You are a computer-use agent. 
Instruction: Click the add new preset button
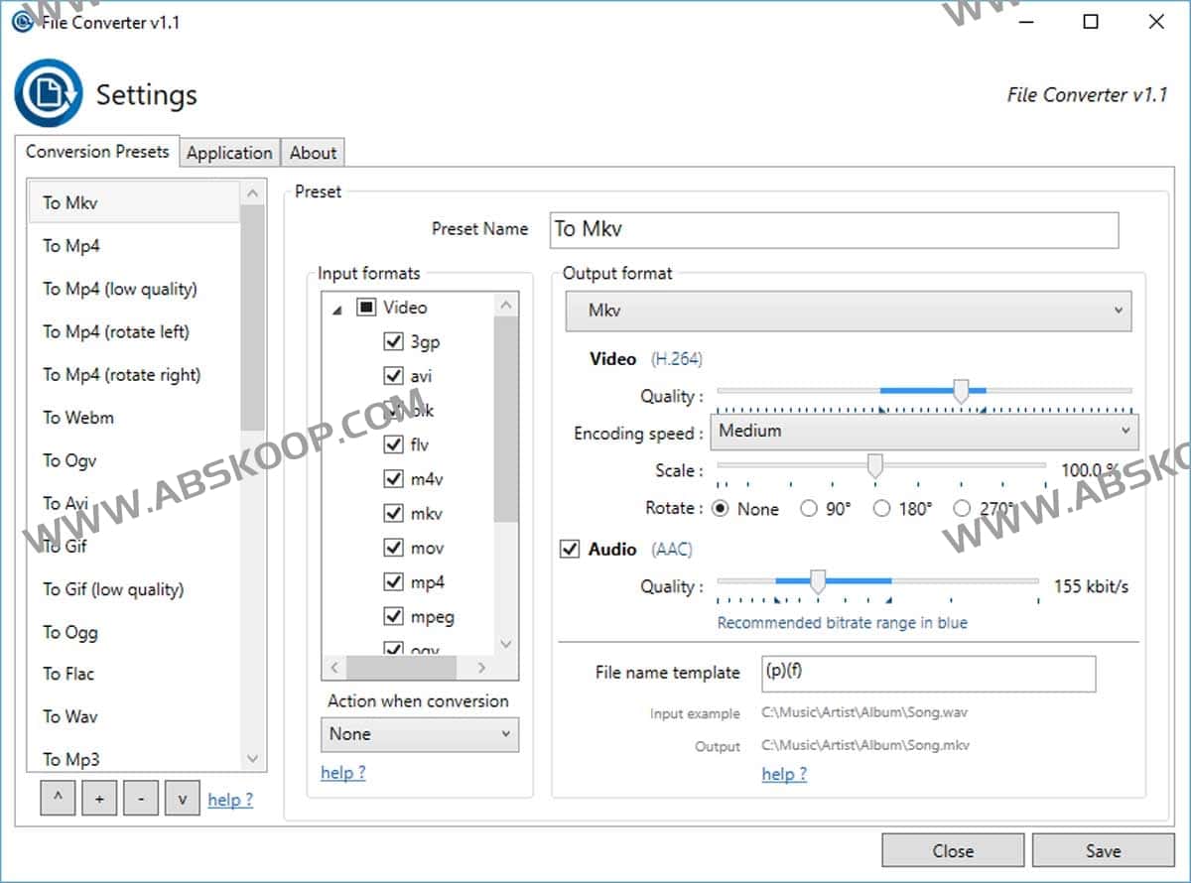click(x=98, y=798)
